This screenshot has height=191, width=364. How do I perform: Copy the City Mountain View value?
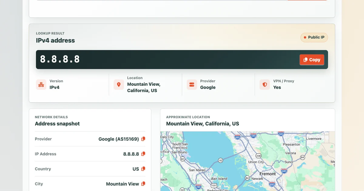pos(143,184)
